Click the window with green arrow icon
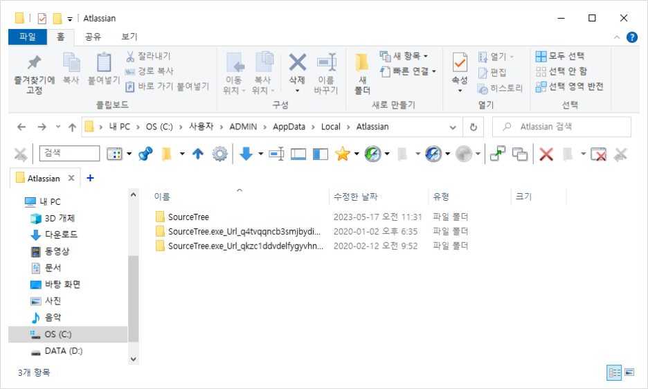 [498, 154]
